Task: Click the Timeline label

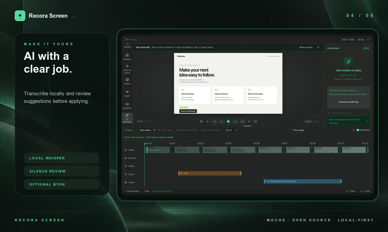Action: [129, 130]
